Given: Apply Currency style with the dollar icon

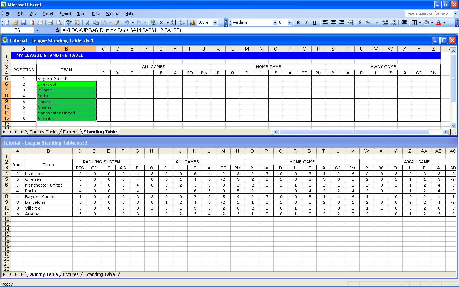Looking at the screenshot, I should tap(360, 23).
